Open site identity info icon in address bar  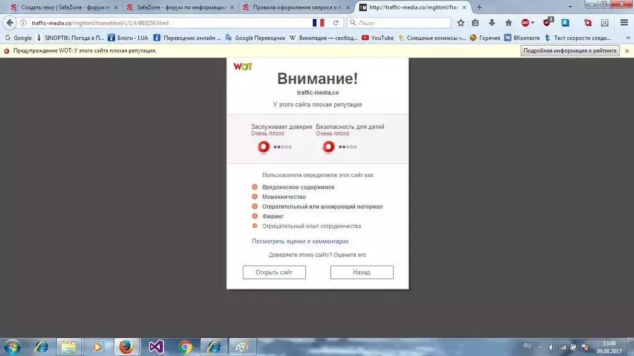click(24, 23)
